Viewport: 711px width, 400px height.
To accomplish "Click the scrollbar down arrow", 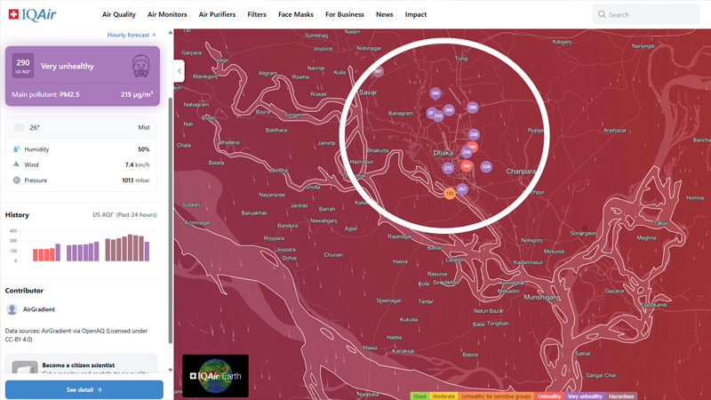I will tap(171, 370).
